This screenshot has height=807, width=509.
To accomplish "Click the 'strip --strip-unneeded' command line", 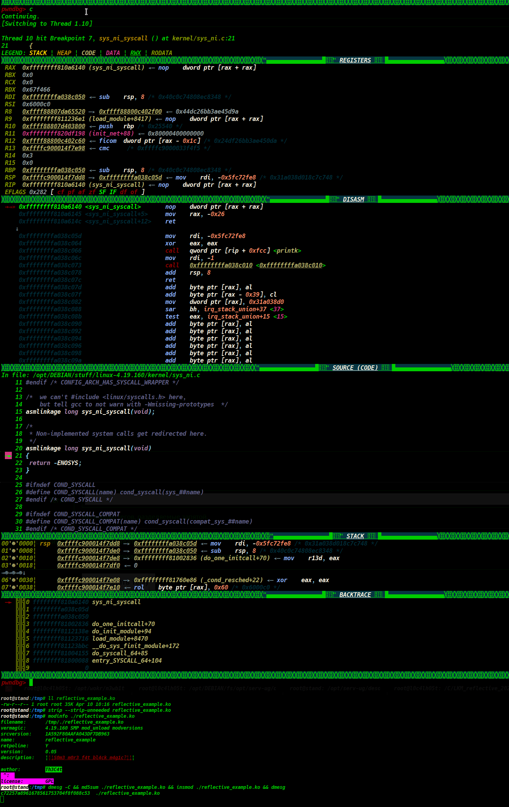I will coord(109,710).
